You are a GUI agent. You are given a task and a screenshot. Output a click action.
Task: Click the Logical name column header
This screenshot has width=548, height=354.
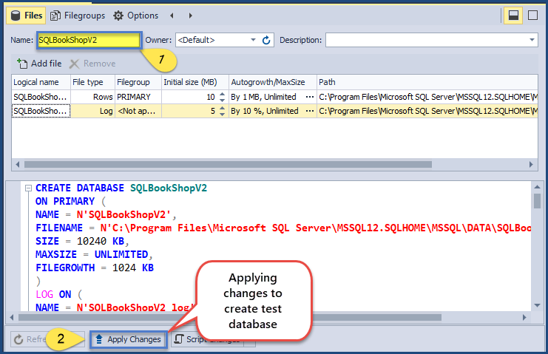coord(41,82)
